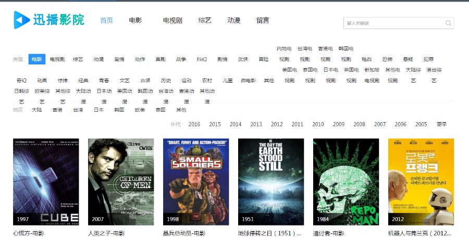Select the 儿童 genre filter
The image size is (469, 237).
(x=228, y=80)
